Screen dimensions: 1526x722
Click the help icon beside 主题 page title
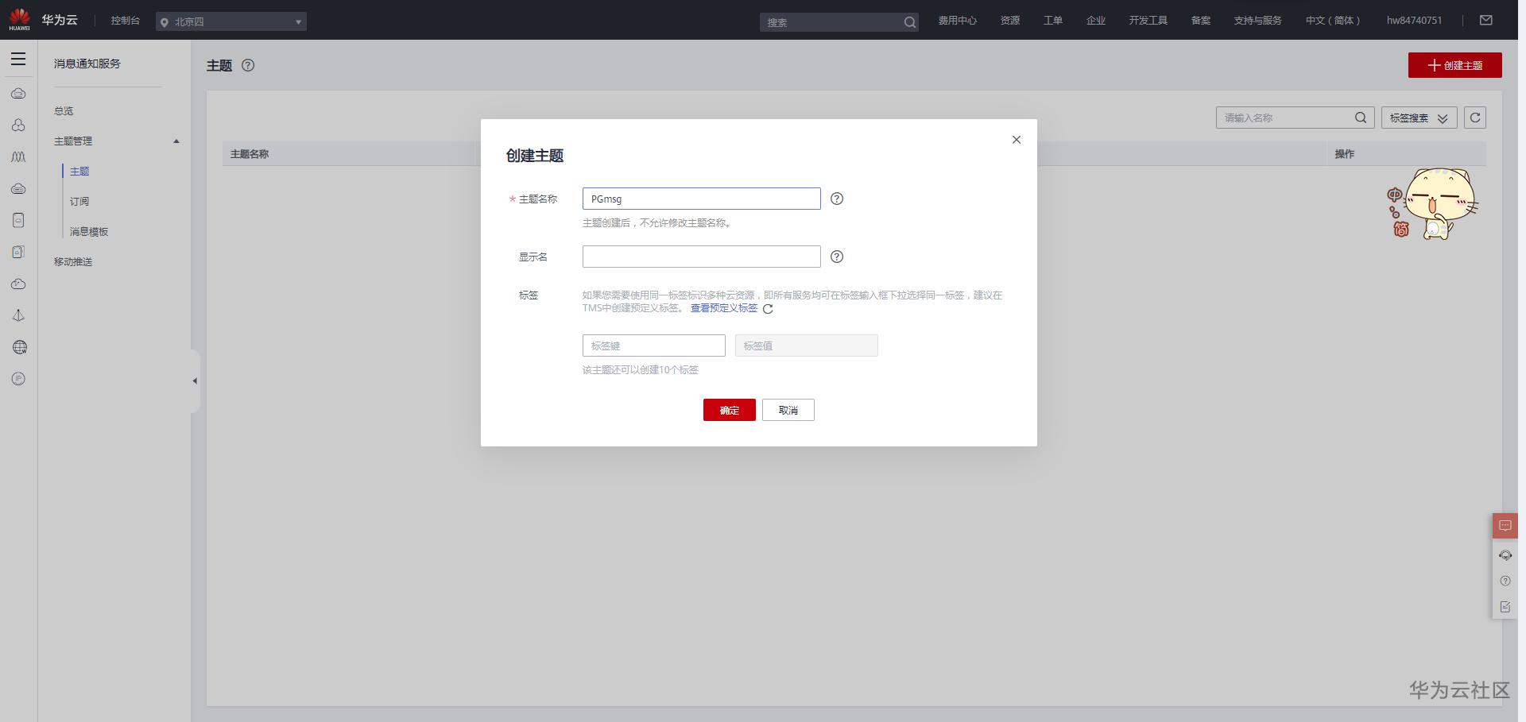coord(248,65)
